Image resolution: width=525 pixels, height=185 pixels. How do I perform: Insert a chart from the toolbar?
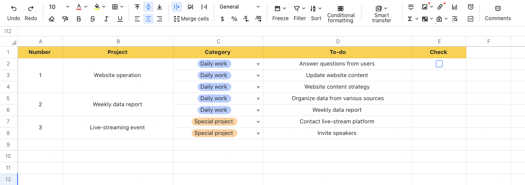tap(455, 7)
